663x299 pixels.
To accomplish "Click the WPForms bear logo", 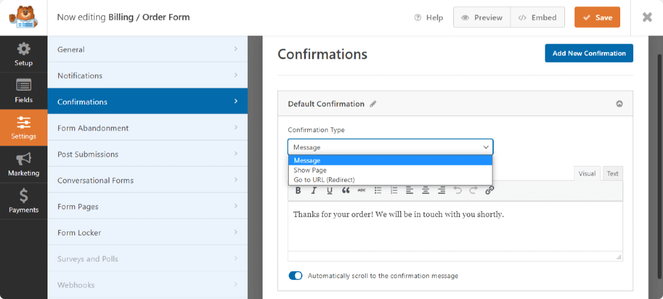I will (23, 17).
